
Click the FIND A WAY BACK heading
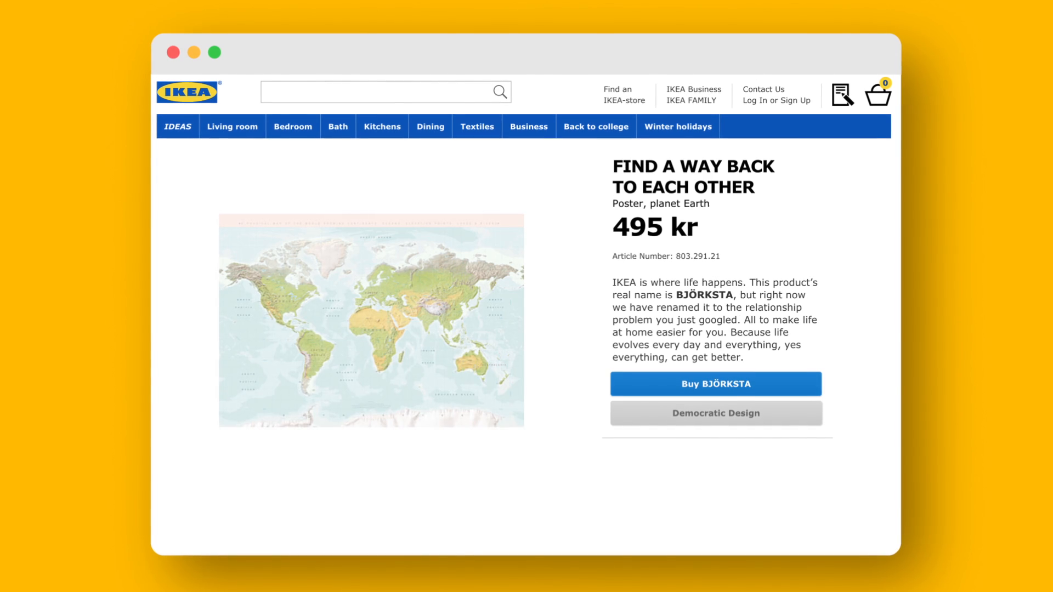point(693,177)
